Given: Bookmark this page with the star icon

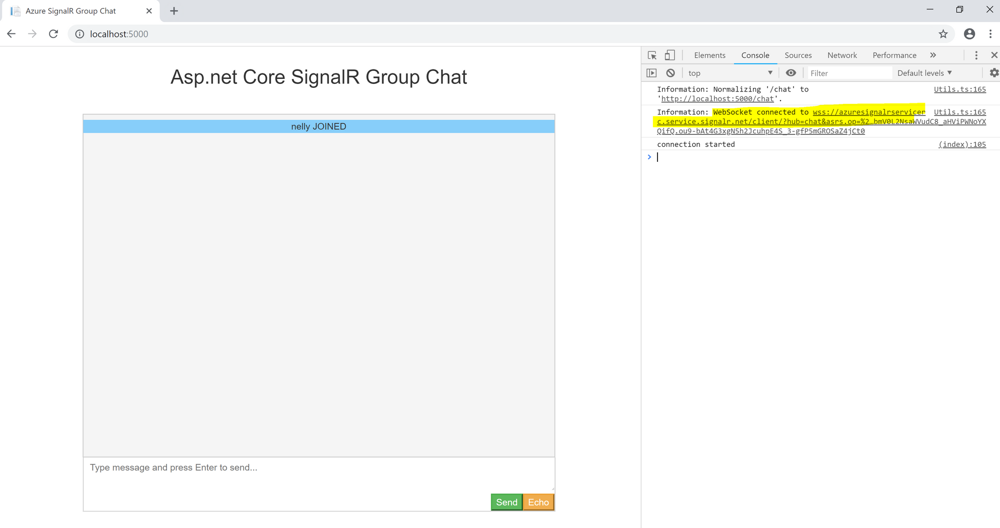Looking at the screenshot, I should coord(943,34).
